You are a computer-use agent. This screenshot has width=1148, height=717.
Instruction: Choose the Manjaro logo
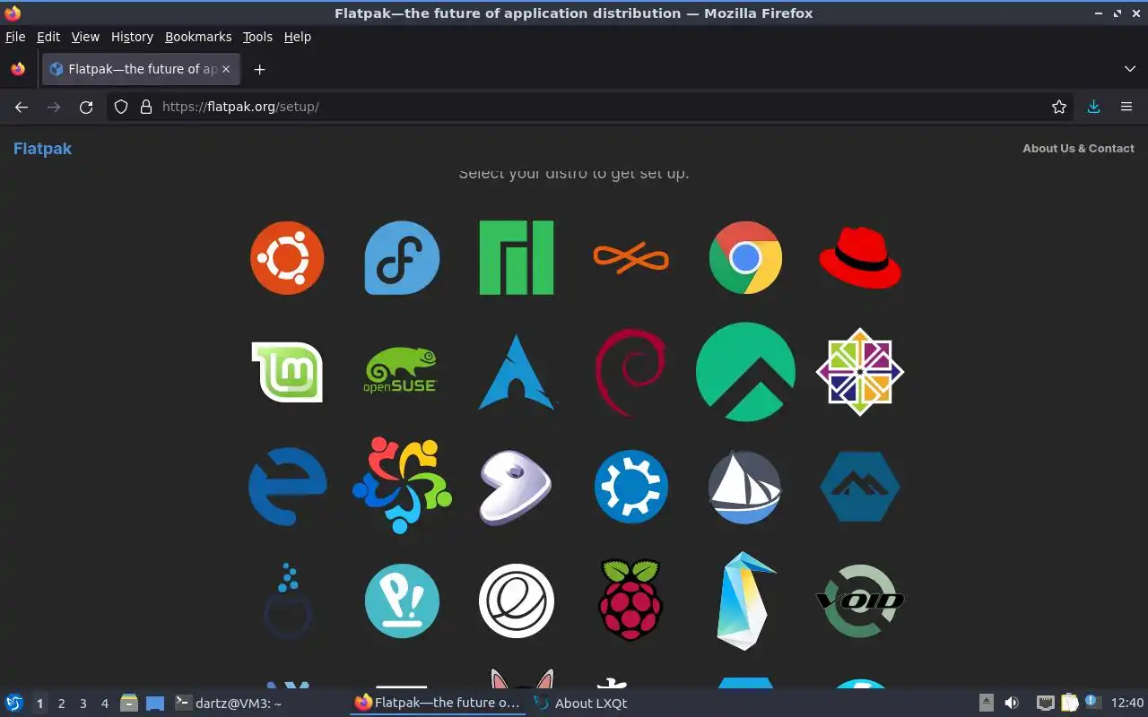(517, 258)
